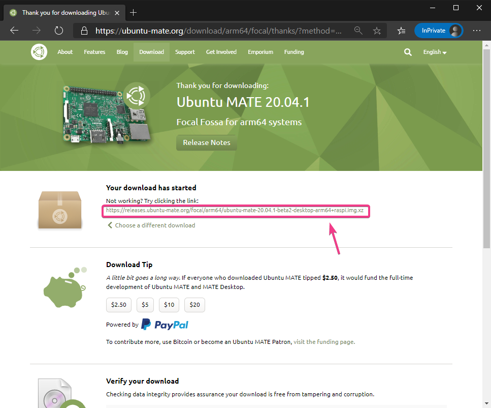The image size is (491, 408).
Task: Click the direct img.xz download link
Action: [235, 210]
